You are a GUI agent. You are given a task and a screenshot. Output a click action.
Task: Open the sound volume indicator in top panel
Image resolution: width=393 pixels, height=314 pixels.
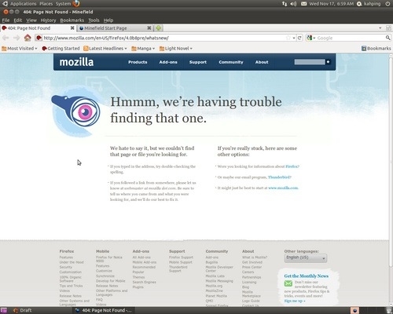pyautogui.click(x=293, y=4)
